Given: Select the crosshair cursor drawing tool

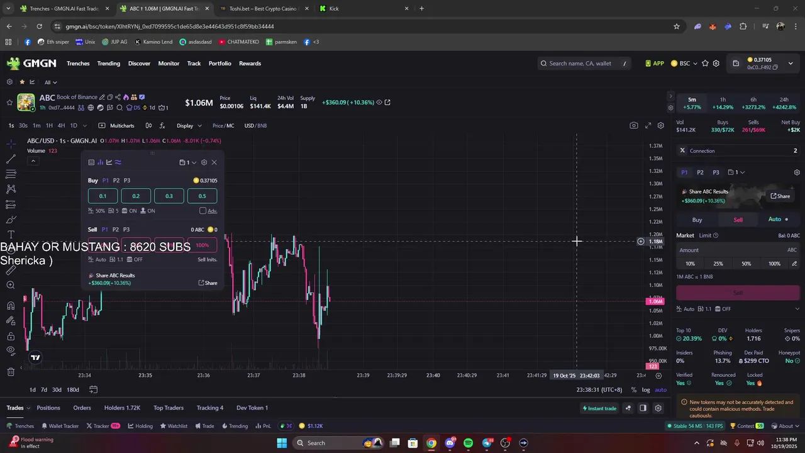Looking at the screenshot, I should click(x=11, y=144).
